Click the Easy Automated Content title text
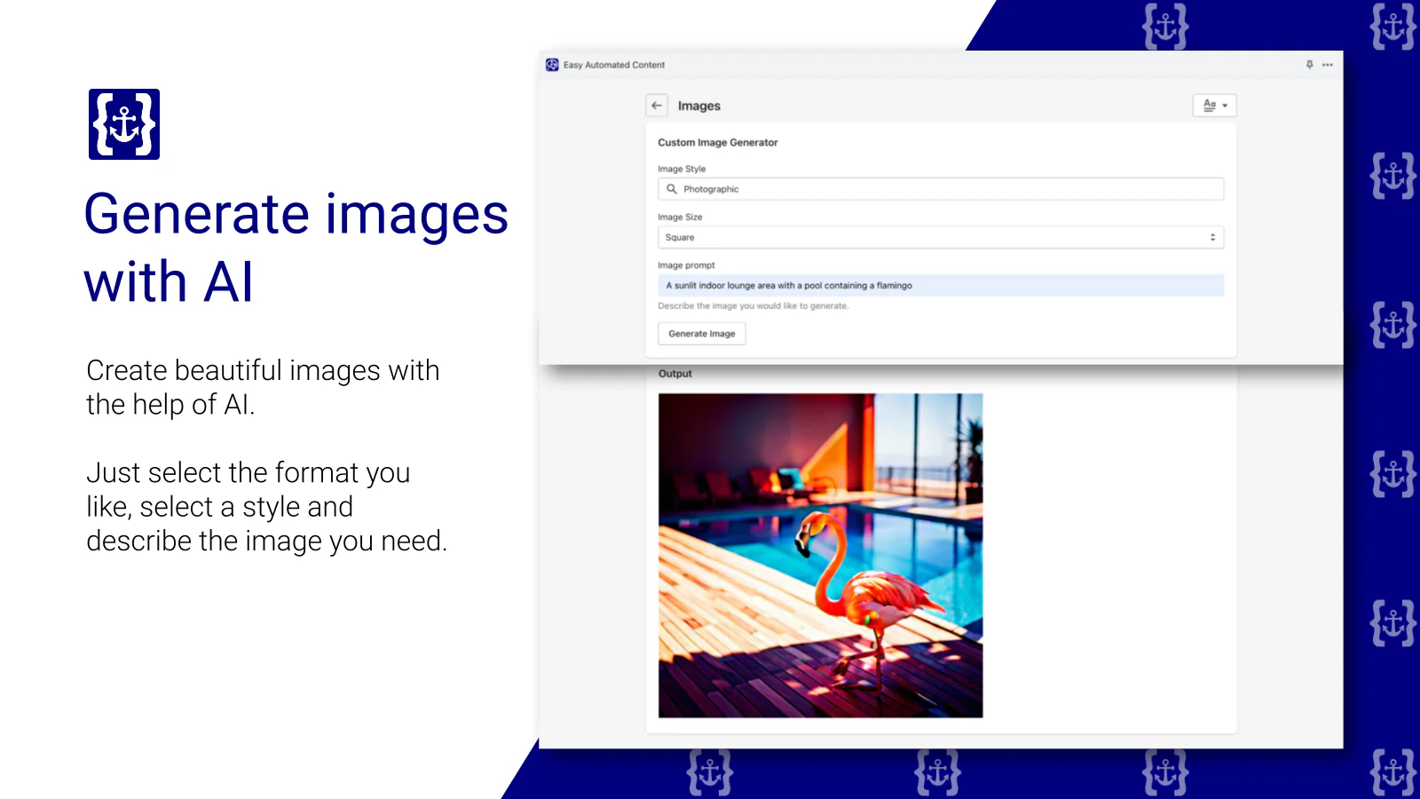The image size is (1420, 799). point(614,65)
